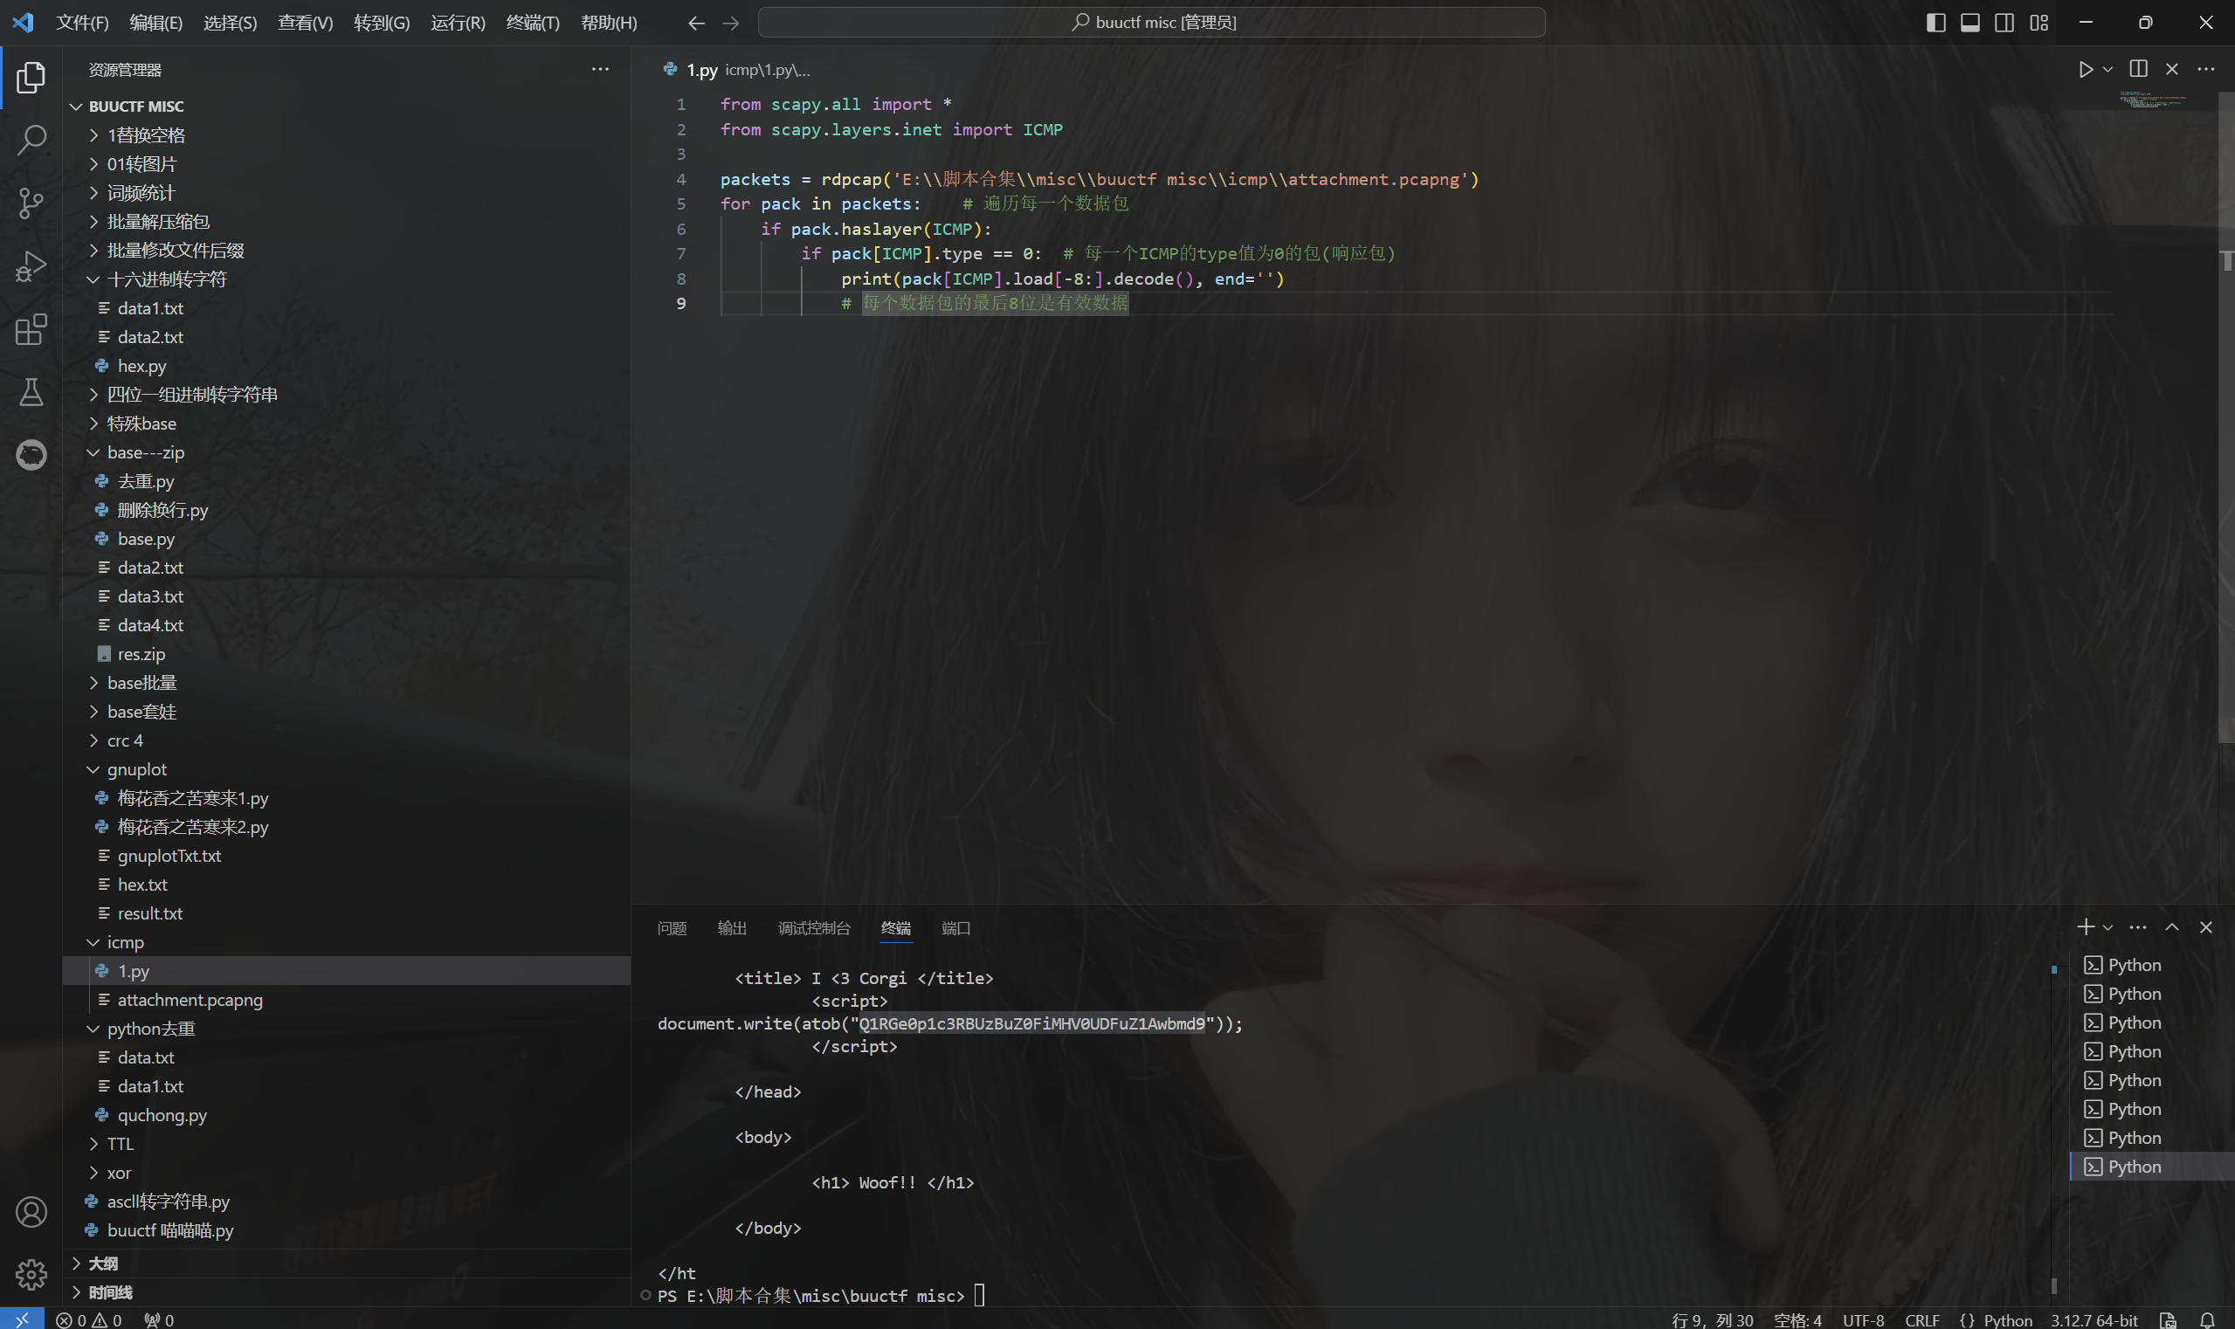
Task: Toggle primary side bar visibility
Action: 1935,23
